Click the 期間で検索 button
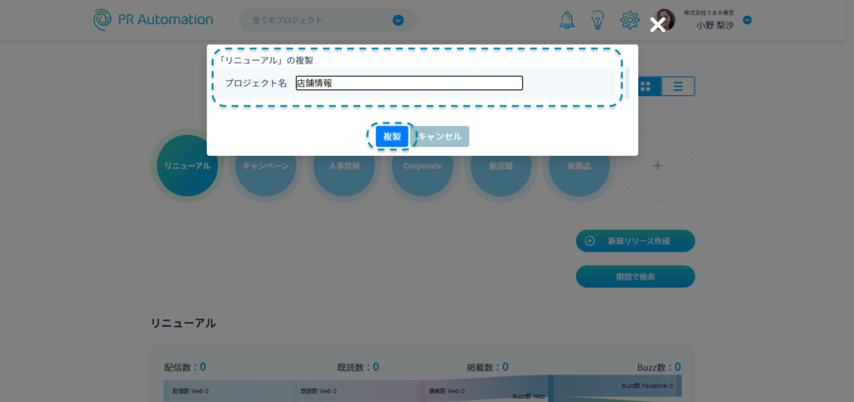 [635, 277]
